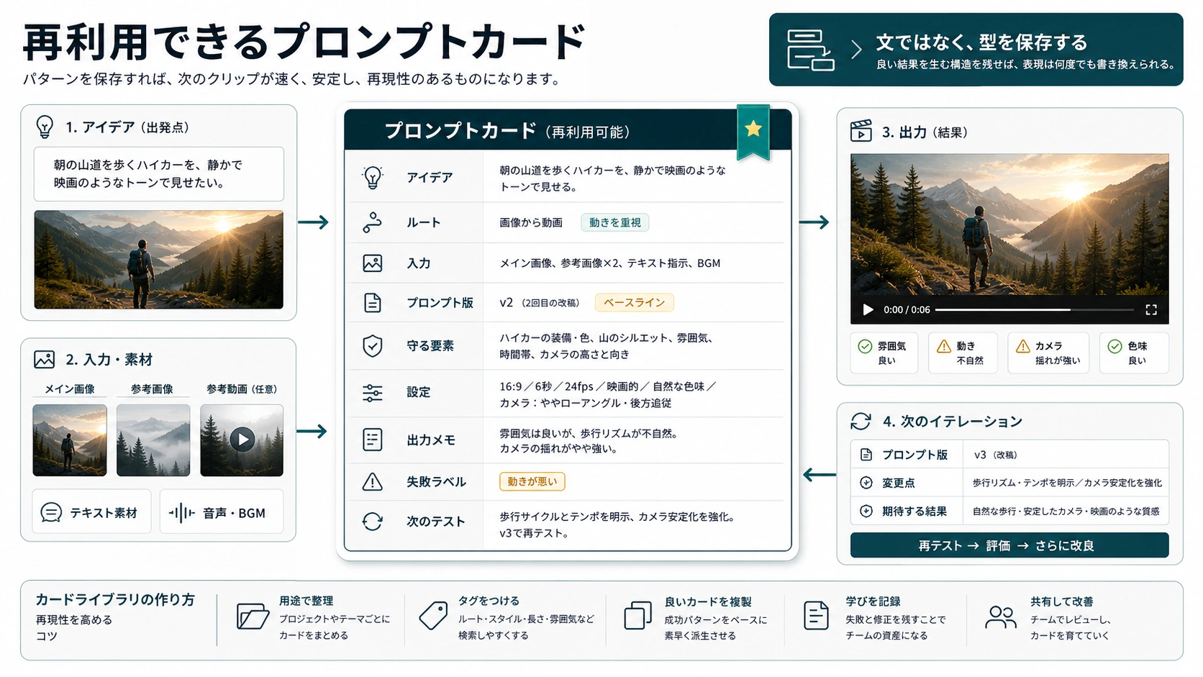Click the shield check icon beside 守る要素
The height and width of the screenshot is (677, 1203).
[373, 345]
